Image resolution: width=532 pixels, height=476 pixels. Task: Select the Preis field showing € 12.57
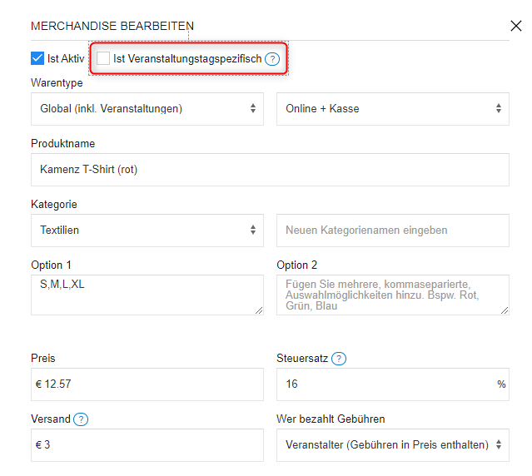point(147,384)
